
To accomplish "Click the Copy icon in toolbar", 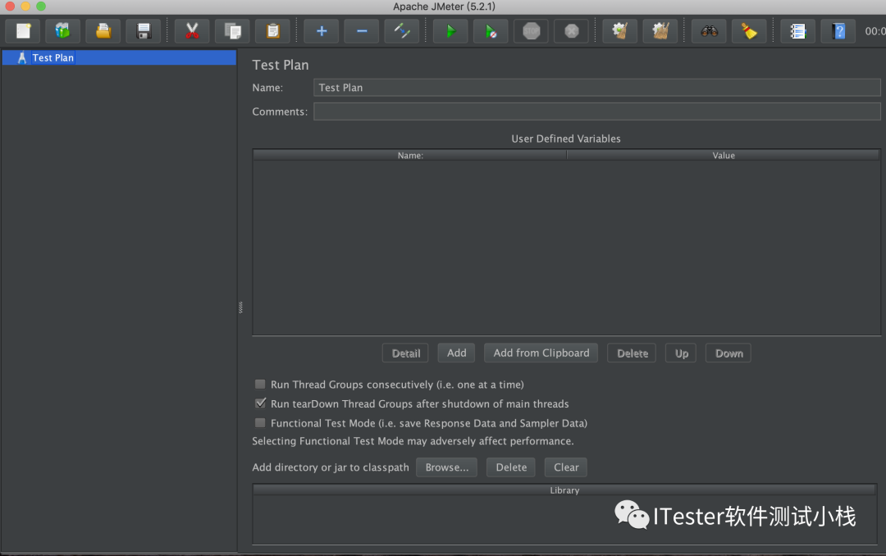I will tap(232, 31).
